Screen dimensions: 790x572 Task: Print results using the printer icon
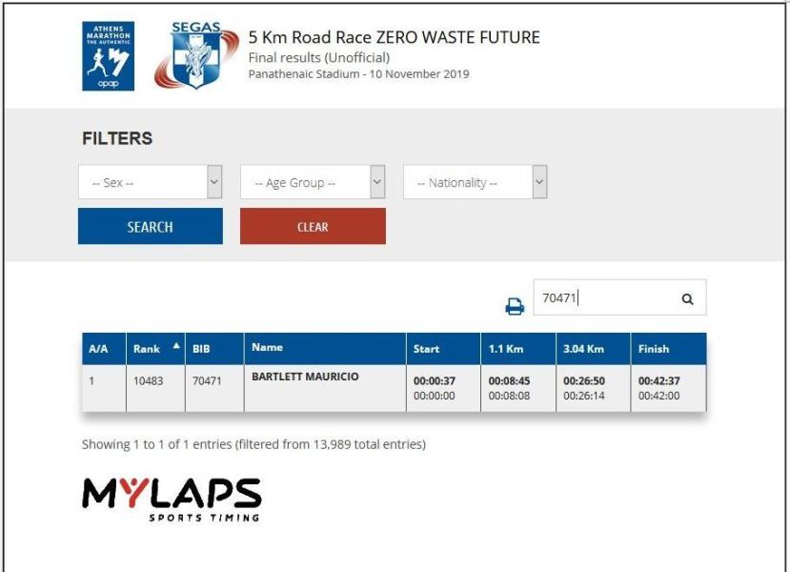pyautogui.click(x=515, y=306)
